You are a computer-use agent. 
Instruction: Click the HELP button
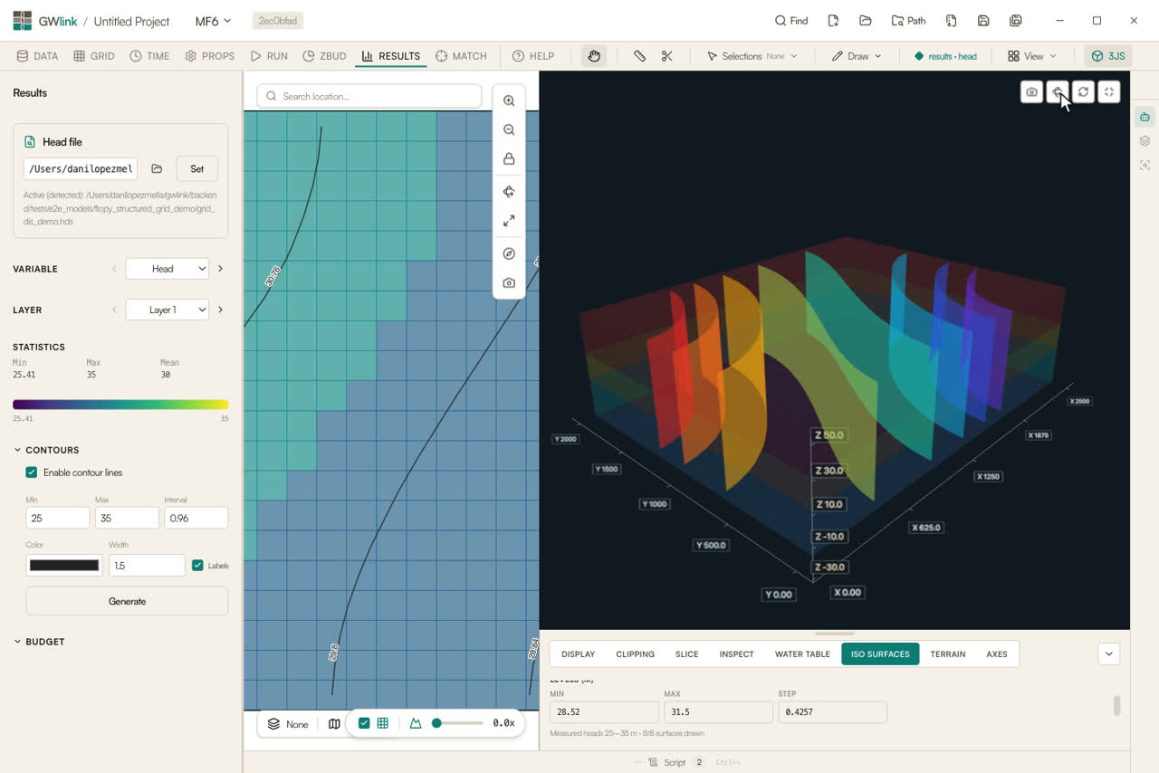532,56
